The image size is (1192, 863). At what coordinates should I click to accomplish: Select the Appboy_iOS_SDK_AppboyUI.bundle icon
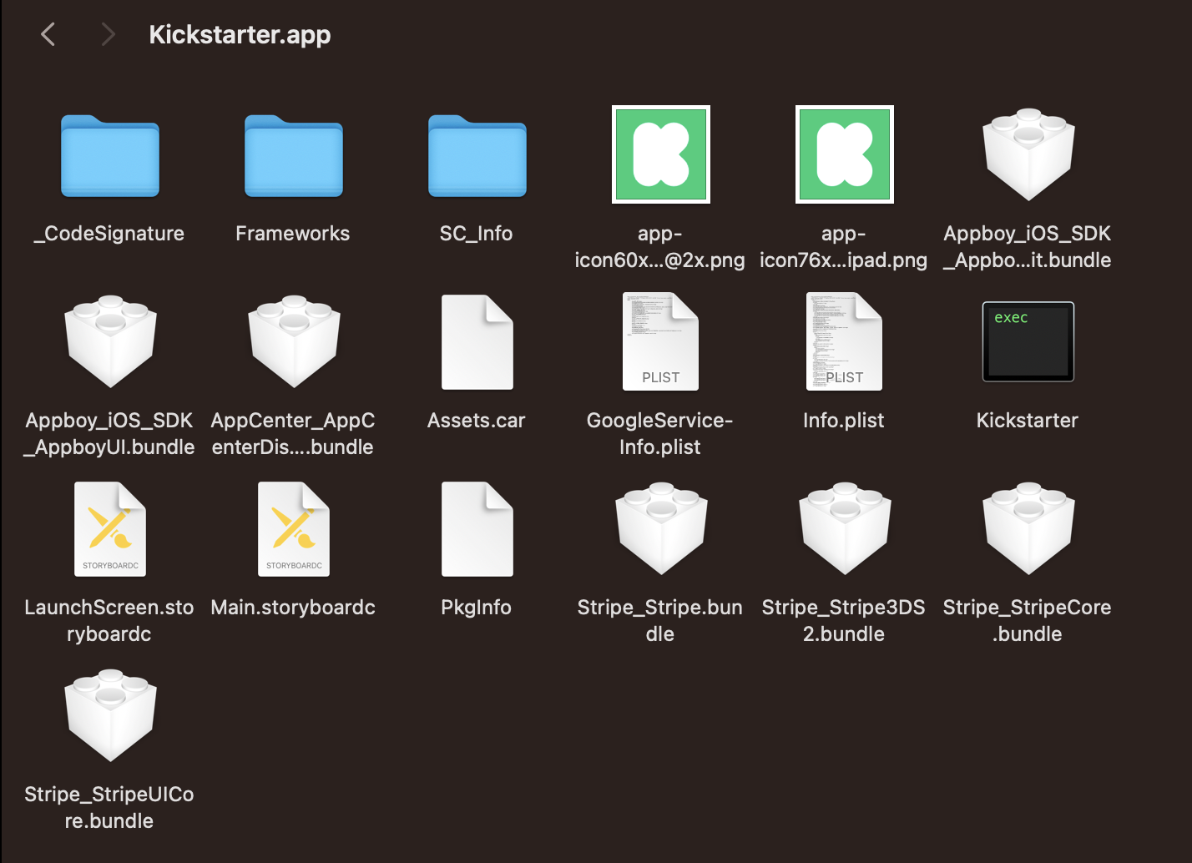pyautogui.click(x=111, y=341)
